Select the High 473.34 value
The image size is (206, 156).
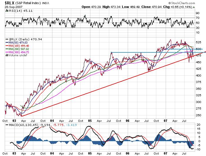pyautogui.click(x=112, y=7)
